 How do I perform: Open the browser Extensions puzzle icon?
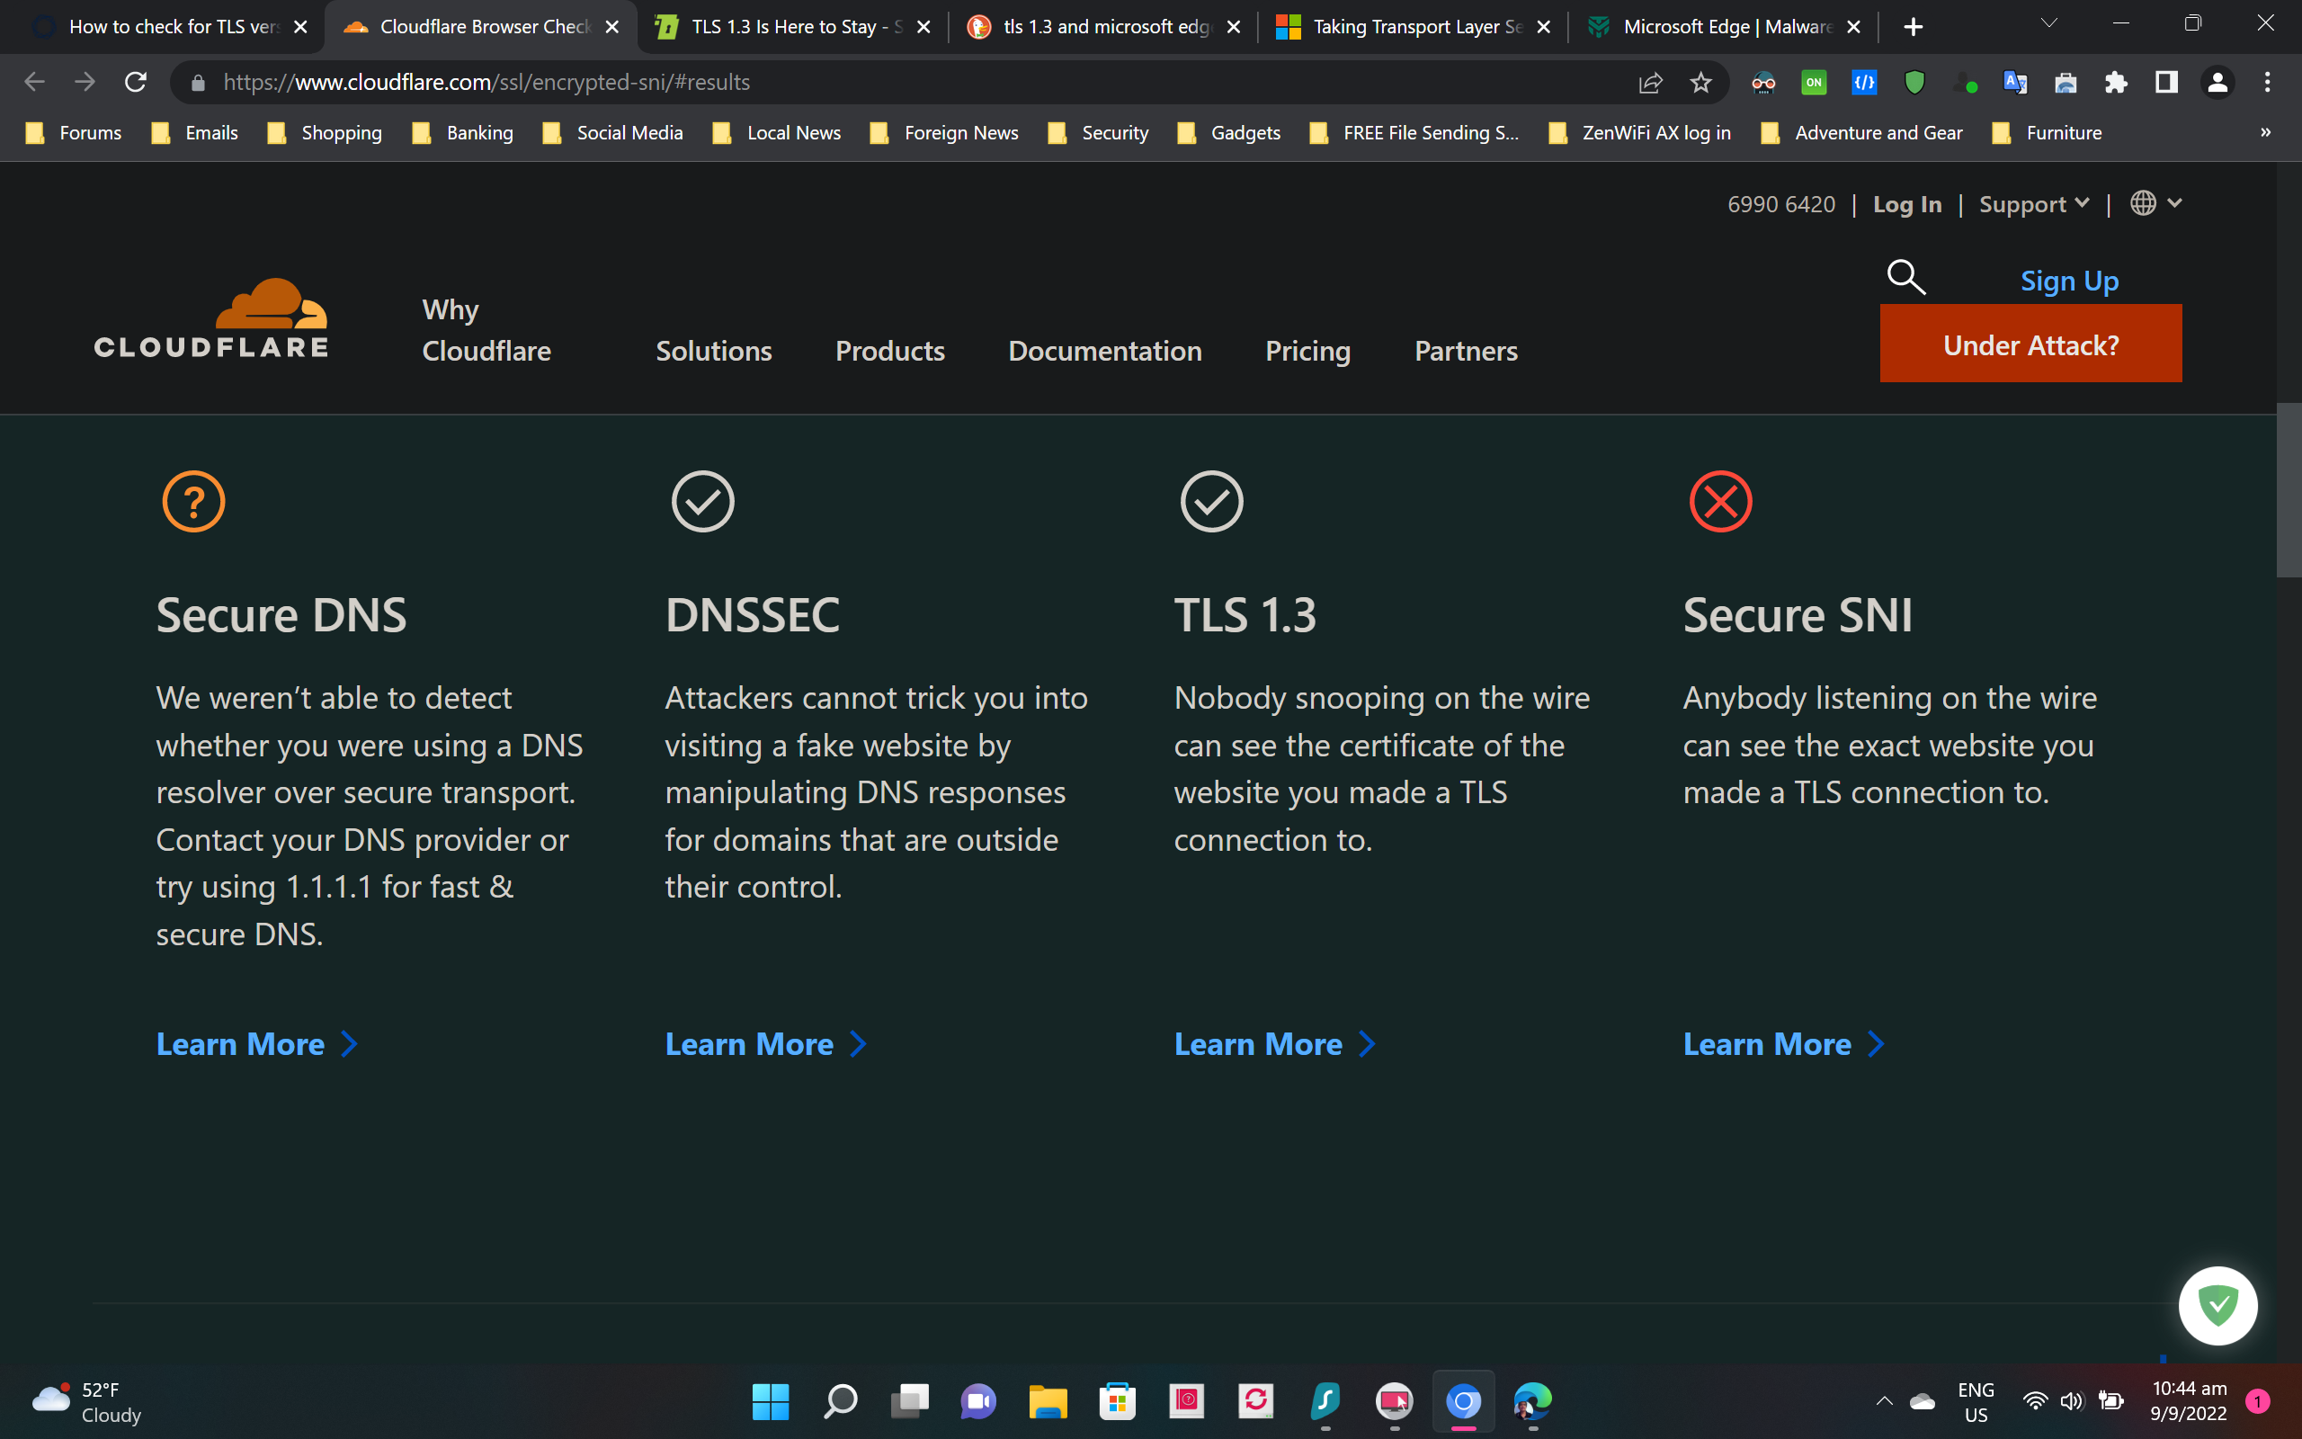[x=2116, y=82]
